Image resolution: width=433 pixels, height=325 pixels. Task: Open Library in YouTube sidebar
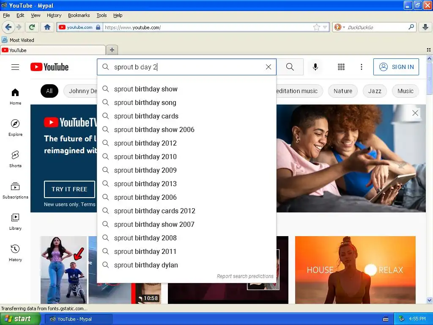pos(15,222)
